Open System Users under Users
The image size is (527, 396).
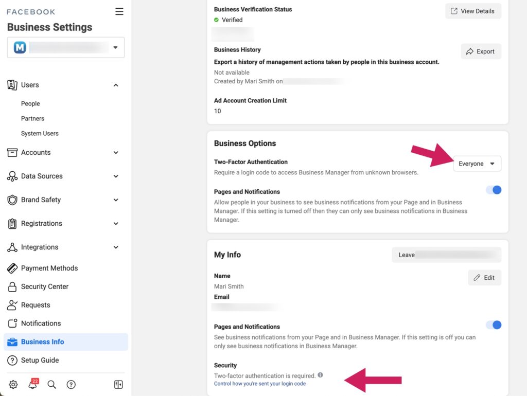(x=40, y=133)
